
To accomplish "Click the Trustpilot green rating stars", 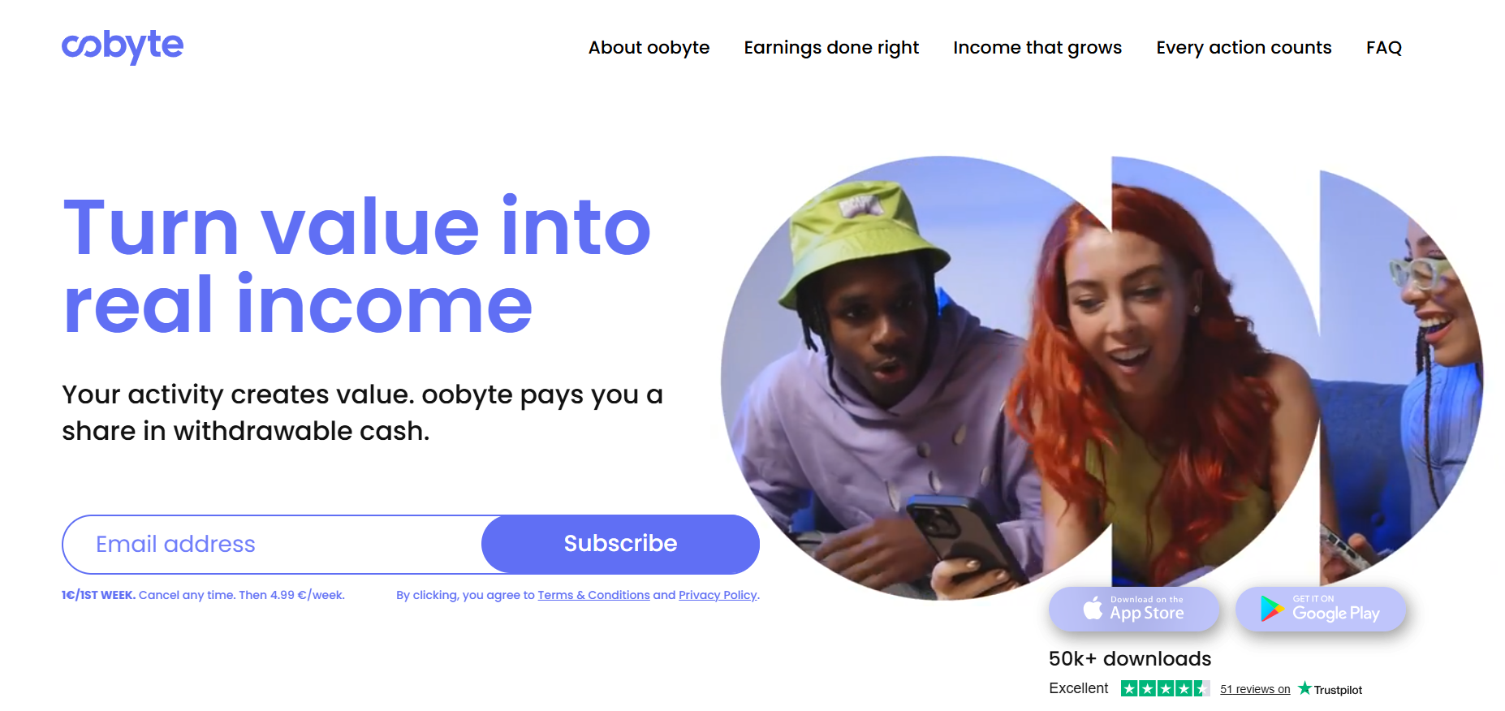I will [1166, 688].
